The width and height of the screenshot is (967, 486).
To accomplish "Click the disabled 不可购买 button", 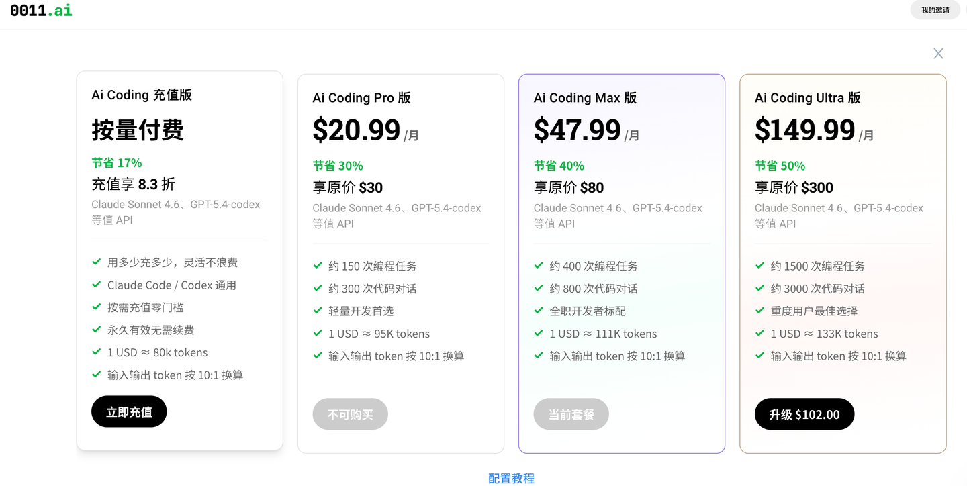I will [x=350, y=414].
